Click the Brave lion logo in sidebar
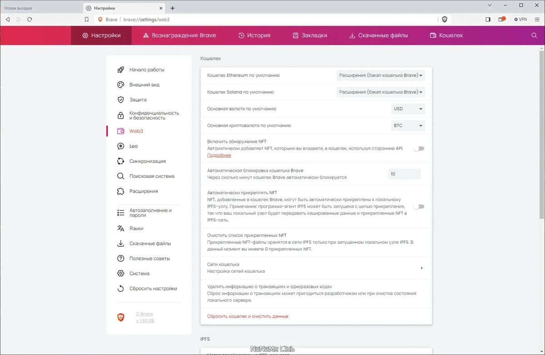Screen dimensions: 545x355 coord(121,317)
